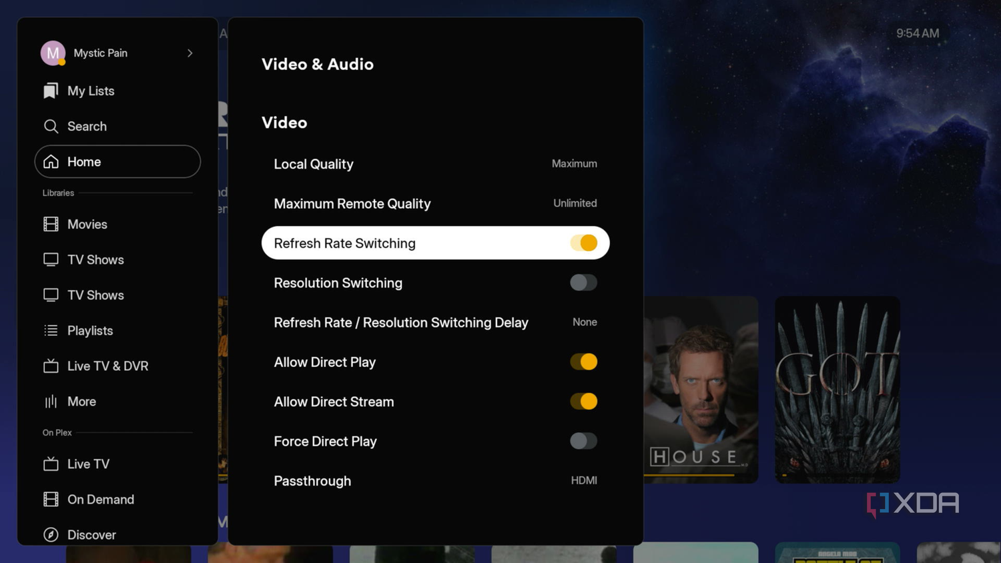
Task: Click the Search magnifier icon
Action: 51,126
